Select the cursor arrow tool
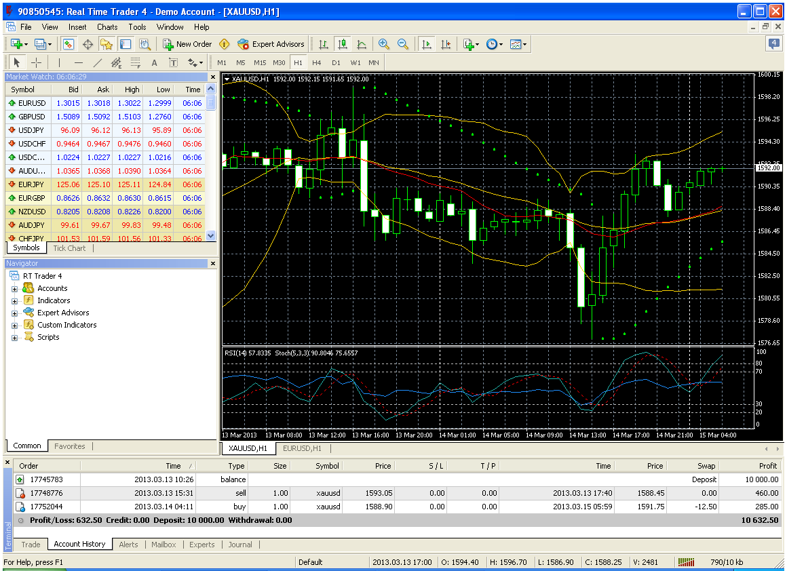787x571 pixels. tap(16, 62)
